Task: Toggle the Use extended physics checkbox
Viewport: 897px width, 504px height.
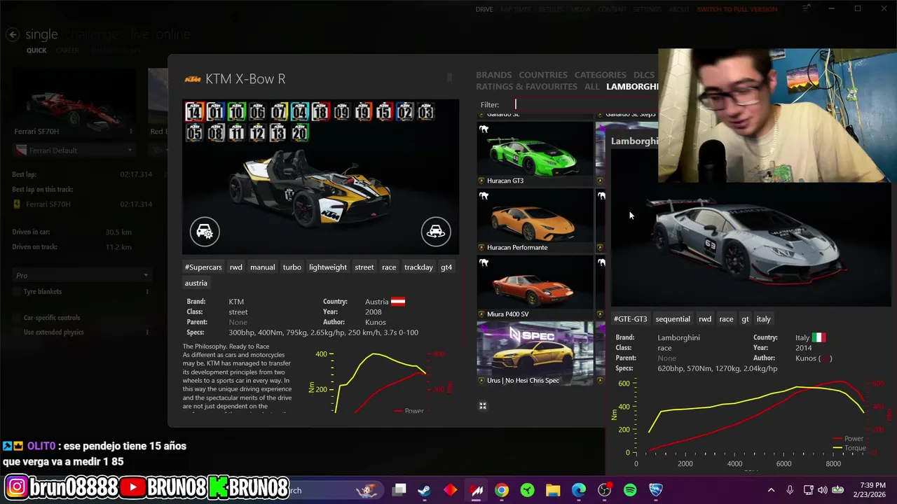Action: pyautogui.click(x=16, y=332)
